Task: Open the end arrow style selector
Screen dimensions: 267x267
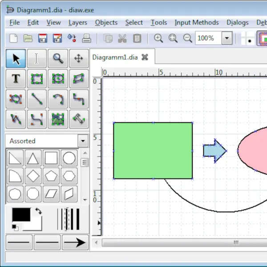Action: pyautogui.click(x=75, y=243)
